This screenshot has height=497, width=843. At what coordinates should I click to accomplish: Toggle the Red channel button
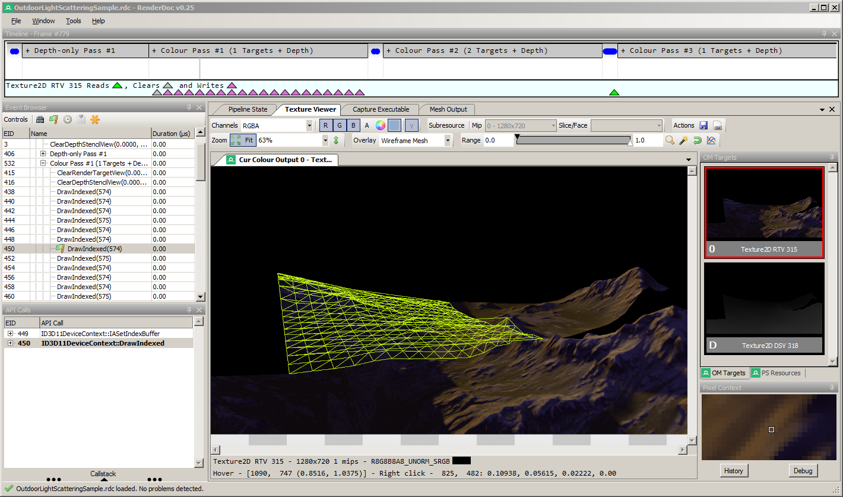(x=326, y=125)
